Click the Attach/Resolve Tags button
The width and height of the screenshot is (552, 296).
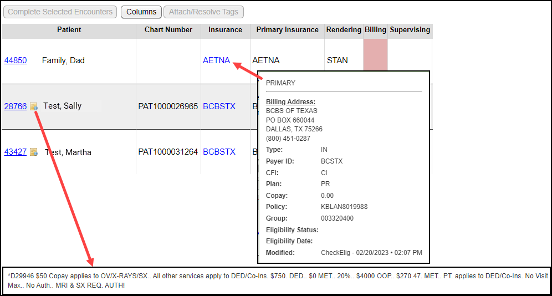click(203, 12)
